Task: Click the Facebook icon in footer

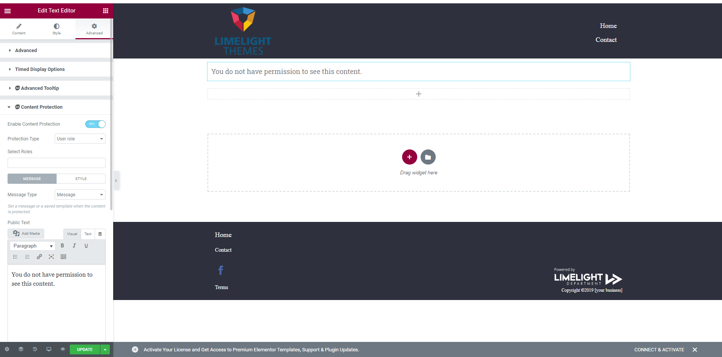Action: (x=221, y=270)
